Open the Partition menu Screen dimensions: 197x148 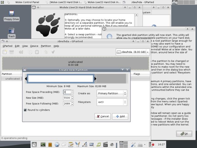pos(46,46)
